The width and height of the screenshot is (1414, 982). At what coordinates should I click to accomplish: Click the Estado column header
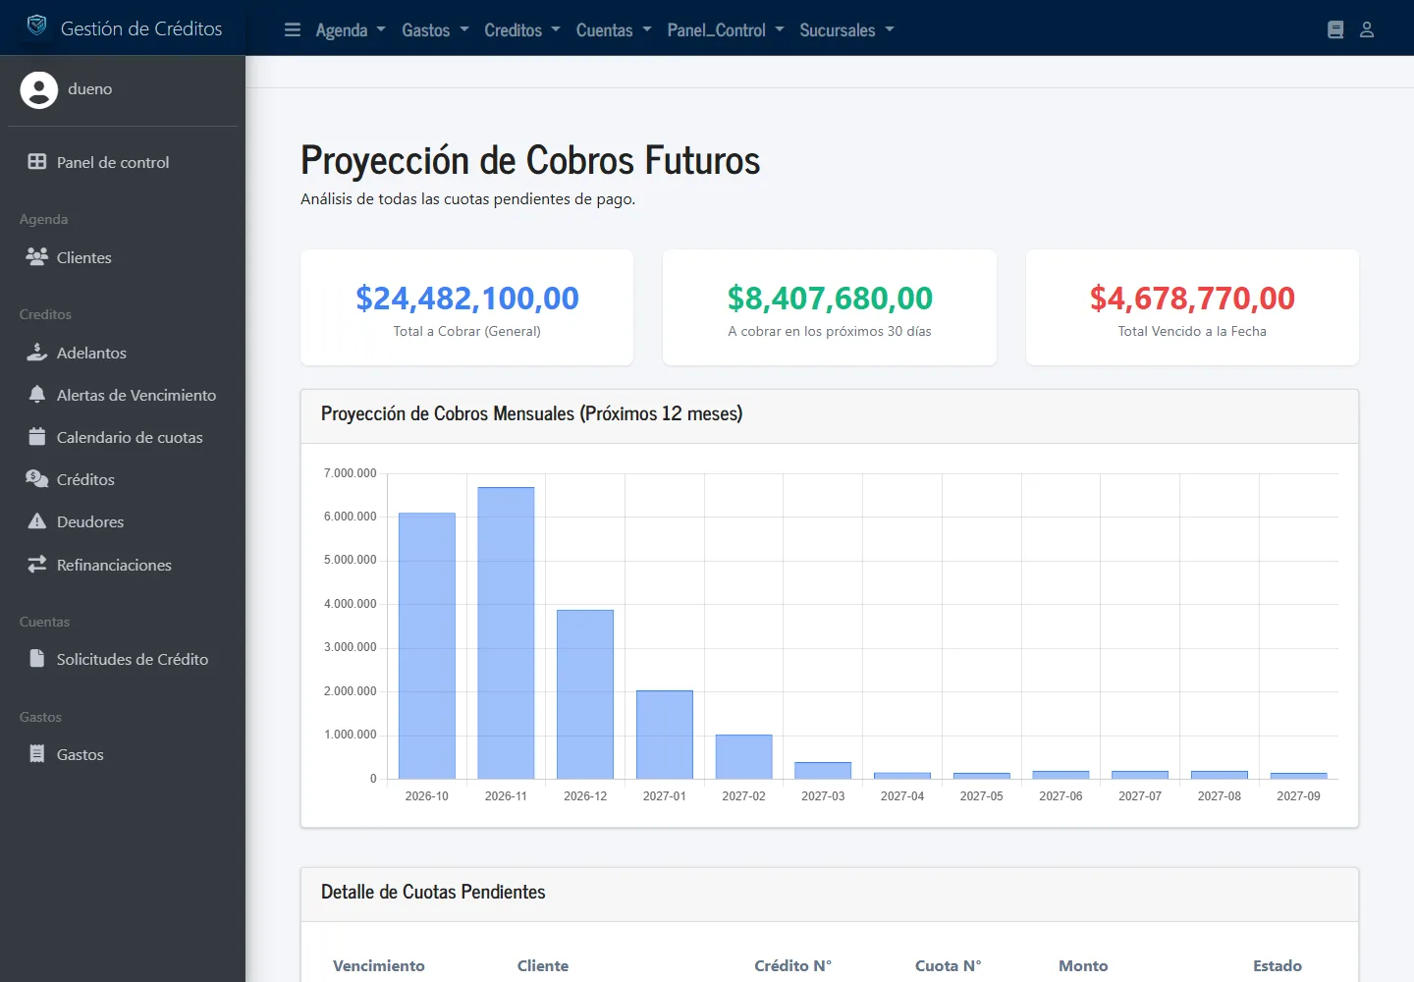tap(1278, 965)
